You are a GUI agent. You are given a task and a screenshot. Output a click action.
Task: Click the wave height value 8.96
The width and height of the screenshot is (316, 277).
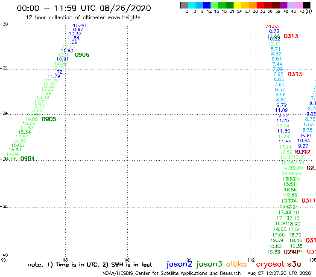(281, 95)
